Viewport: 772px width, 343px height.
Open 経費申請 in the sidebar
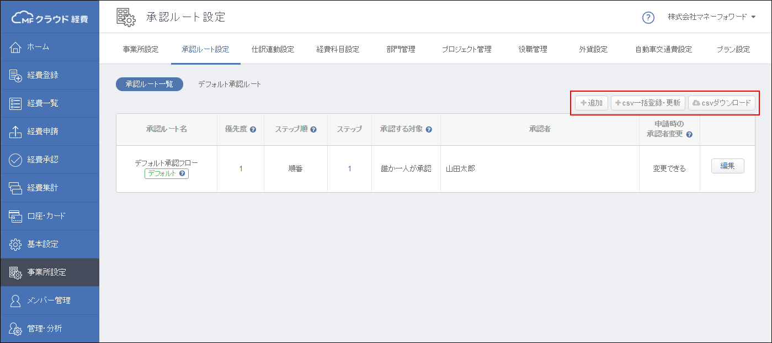tap(50, 131)
